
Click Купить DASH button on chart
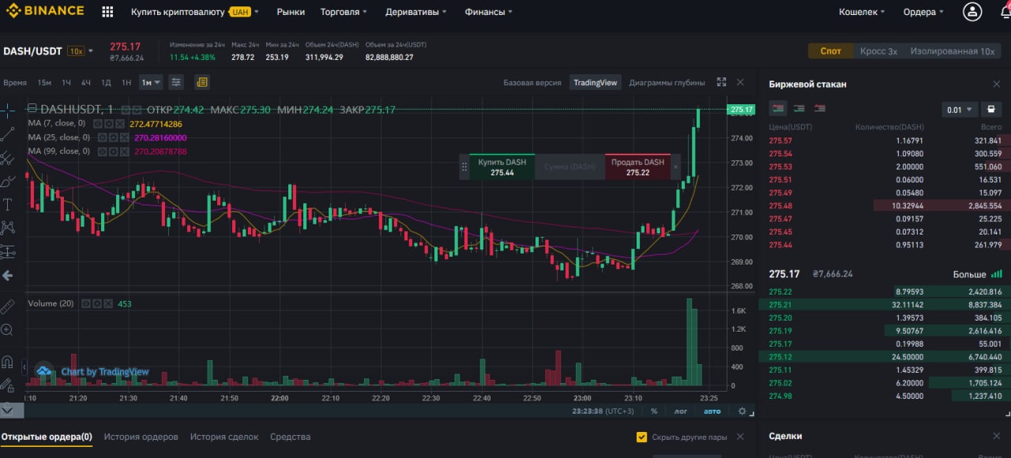point(502,167)
